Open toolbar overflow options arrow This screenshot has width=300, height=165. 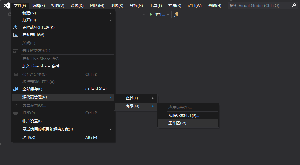click(182, 17)
